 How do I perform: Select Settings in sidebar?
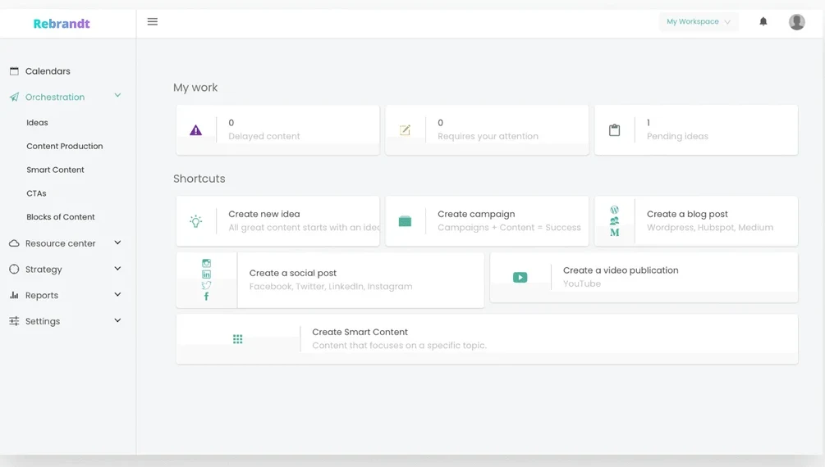click(43, 321)
